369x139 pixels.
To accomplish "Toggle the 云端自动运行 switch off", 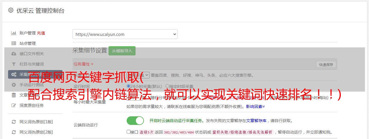I will pos(135,121).
